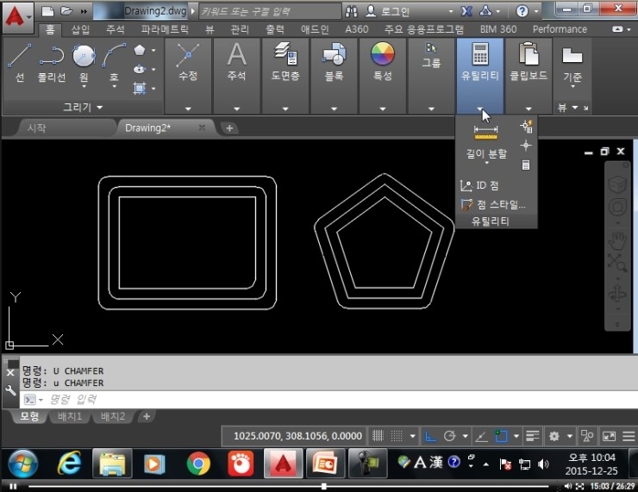Viewport: 638px width, 492px height.
Task: Toggle polar tracking in status bar
Action: 449,436
